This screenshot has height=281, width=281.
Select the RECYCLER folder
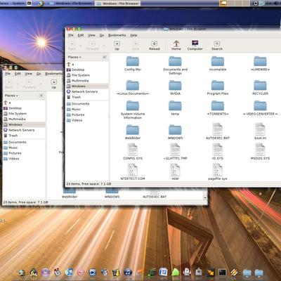coord(260,87)
